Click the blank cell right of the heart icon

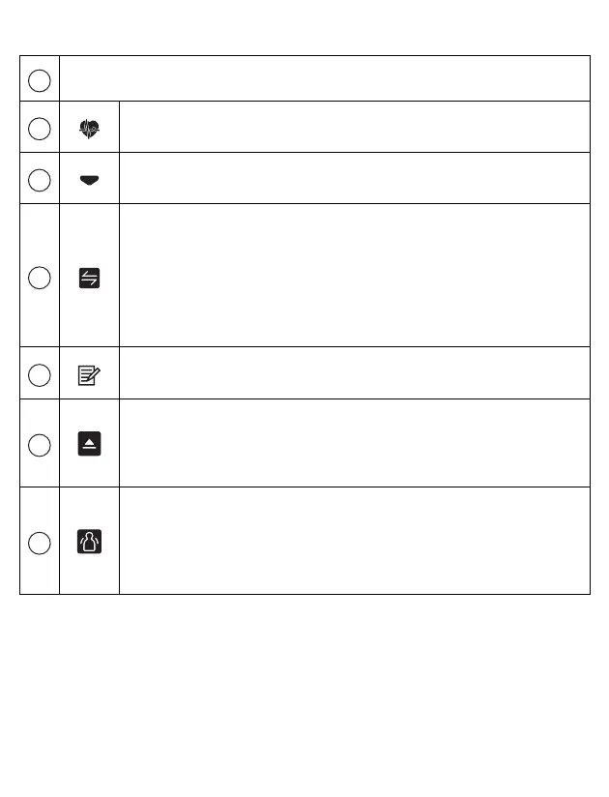(354, 127)
